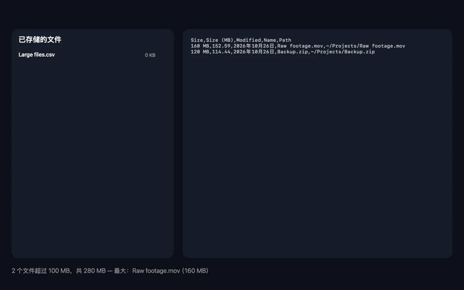
Task: Select the Large files.csv file entry
Action: [x=87, y=55]
